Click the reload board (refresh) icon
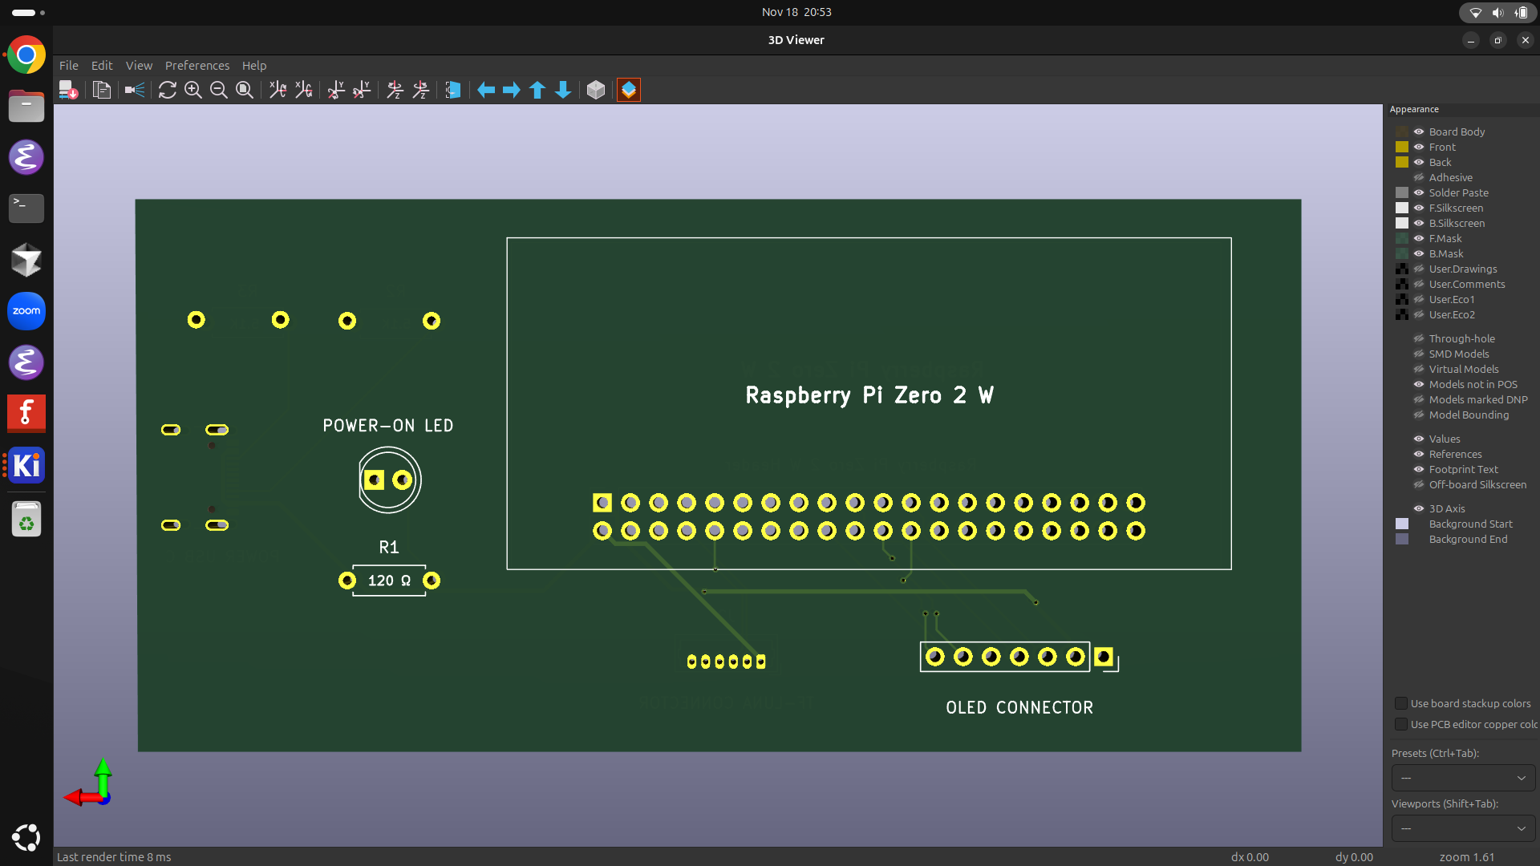This screenshot has height=866, width=1540. pos(167,90)
